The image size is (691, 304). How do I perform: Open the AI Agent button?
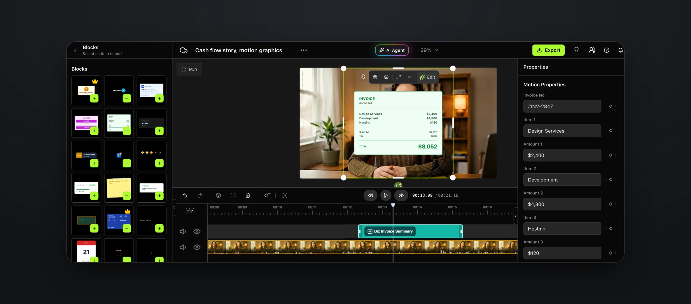(392, 50)
